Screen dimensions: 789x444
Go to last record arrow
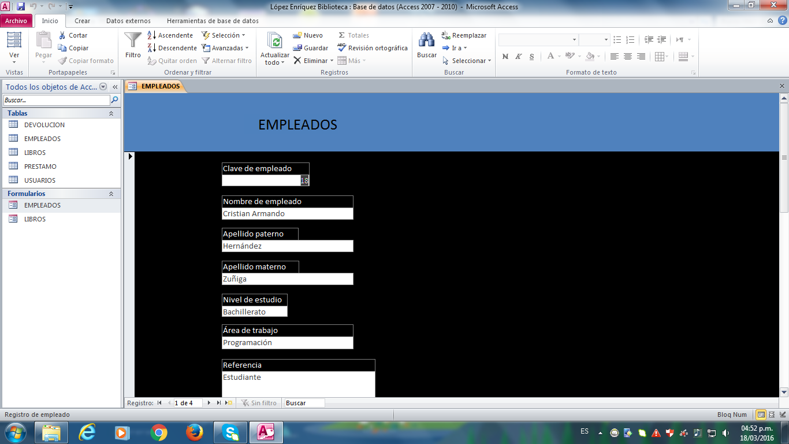coord(219,403)
